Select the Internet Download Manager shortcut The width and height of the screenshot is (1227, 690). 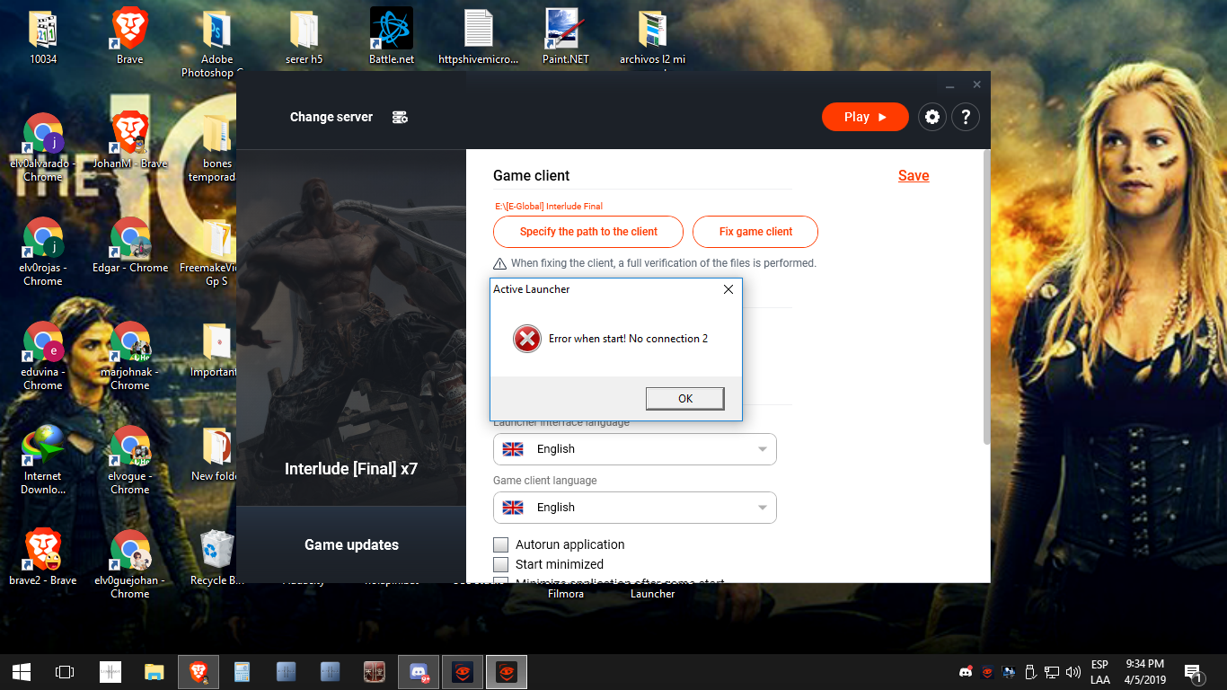(43, 460)
